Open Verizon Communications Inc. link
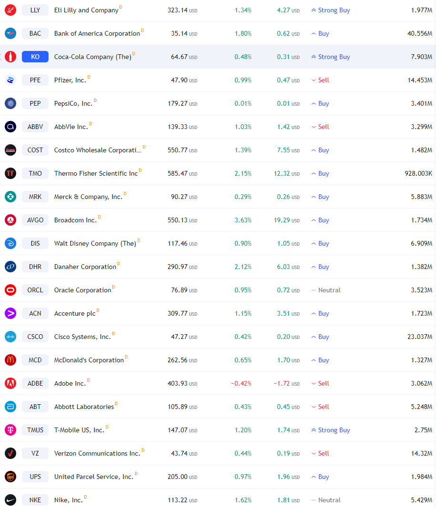The image size is (436, 508). [97, 454]
